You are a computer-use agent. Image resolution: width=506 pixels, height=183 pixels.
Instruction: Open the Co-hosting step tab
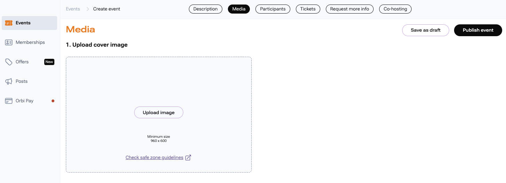tap(395, 9)
